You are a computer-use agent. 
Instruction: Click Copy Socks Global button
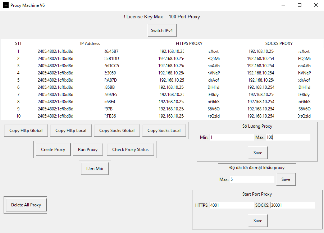pos(117,131)
